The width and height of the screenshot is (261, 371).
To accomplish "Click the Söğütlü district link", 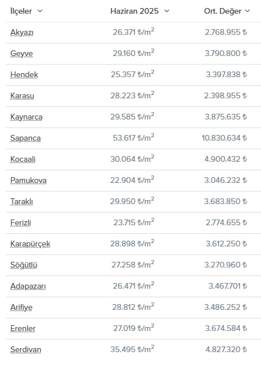I will tap(23, 265).
